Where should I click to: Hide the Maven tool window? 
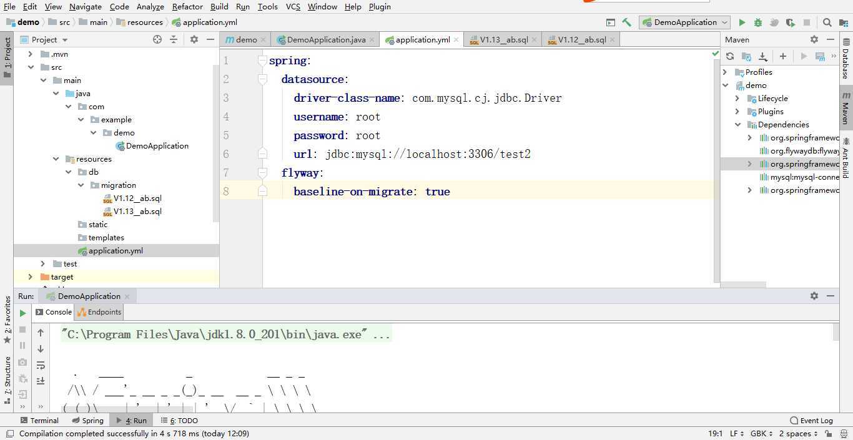[831, 39]
